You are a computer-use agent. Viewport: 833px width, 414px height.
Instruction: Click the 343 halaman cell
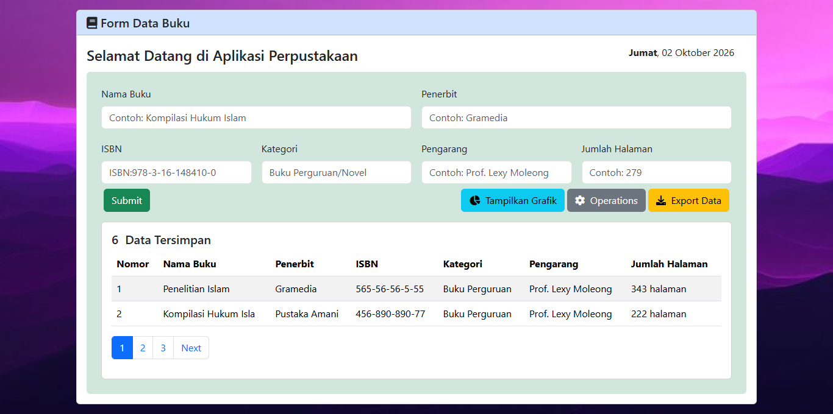pos(659,289)
